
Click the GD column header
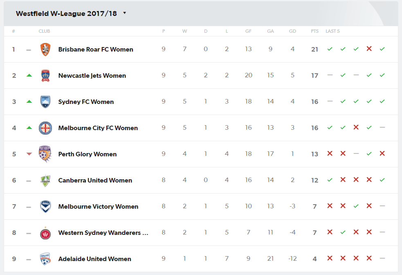[x=292, y=31]
